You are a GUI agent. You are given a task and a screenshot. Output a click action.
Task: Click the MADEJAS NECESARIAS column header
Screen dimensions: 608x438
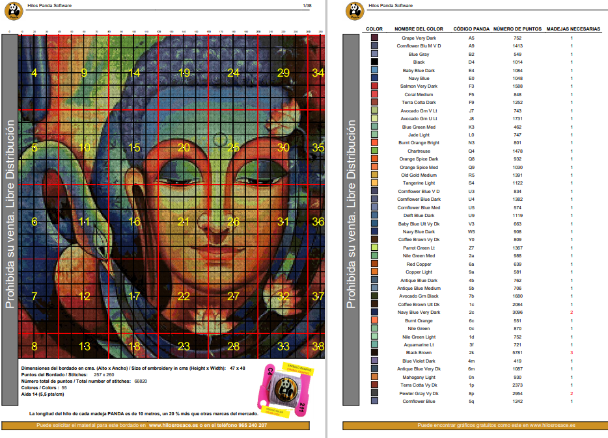coord(573,29)
